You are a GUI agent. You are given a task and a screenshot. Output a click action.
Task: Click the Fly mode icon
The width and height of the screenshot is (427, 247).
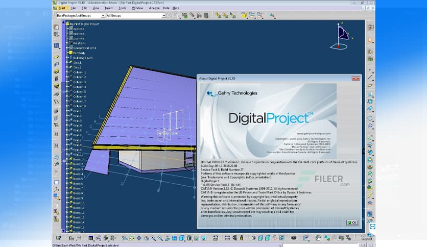[x=125, y=238]
